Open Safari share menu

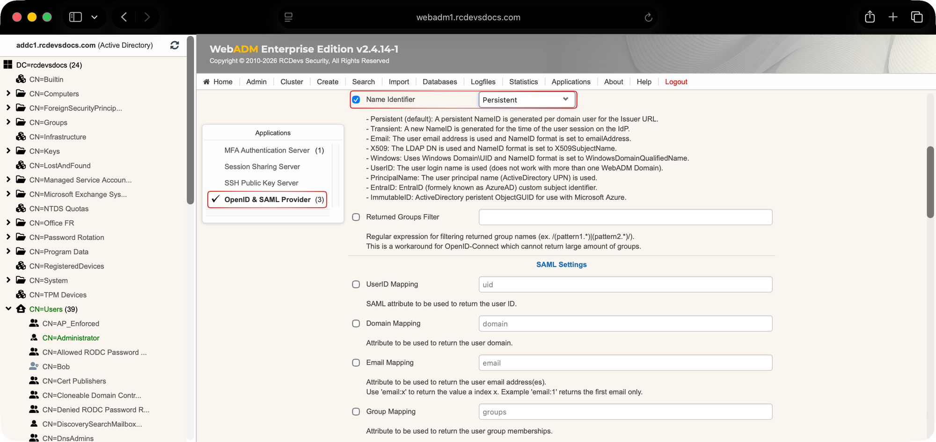point(870,17)
